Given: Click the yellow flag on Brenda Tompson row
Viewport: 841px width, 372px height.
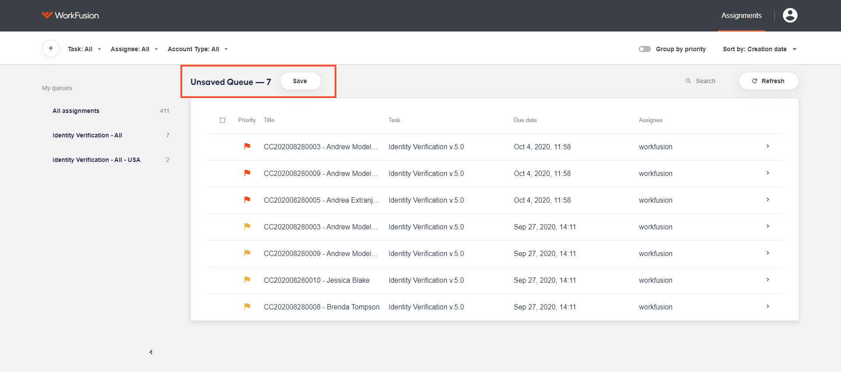Looking at the screenshot, I should (x=247, y=306).
